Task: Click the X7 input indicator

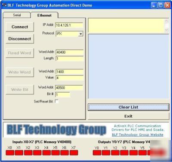Action: (x=74, y=153)
